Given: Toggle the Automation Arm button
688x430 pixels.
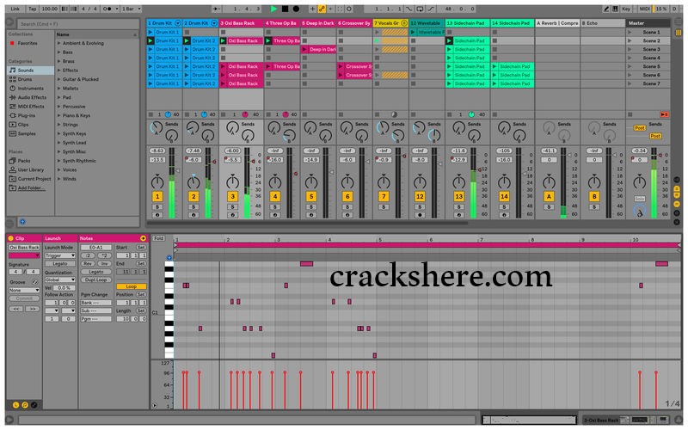Looking at the screenshot, I should click(x=322, y=9).
